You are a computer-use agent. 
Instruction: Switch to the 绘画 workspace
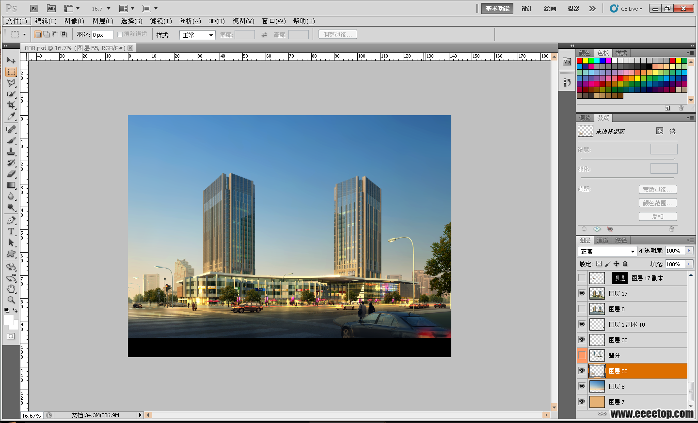pyautogui.click(x=550, y=9)
